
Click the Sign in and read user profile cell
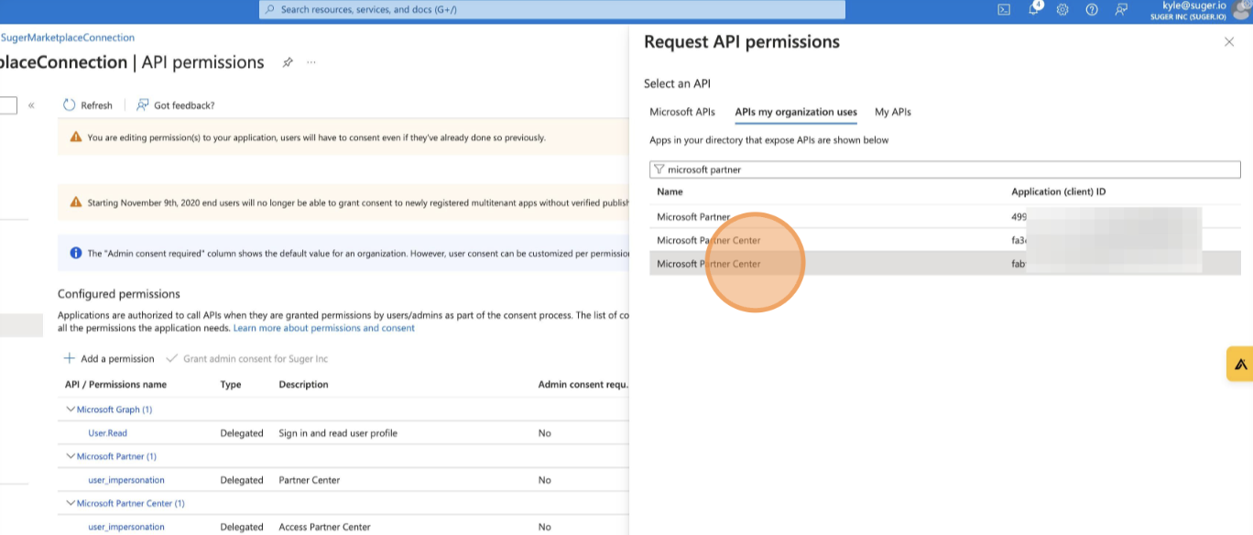coord(338,433)
